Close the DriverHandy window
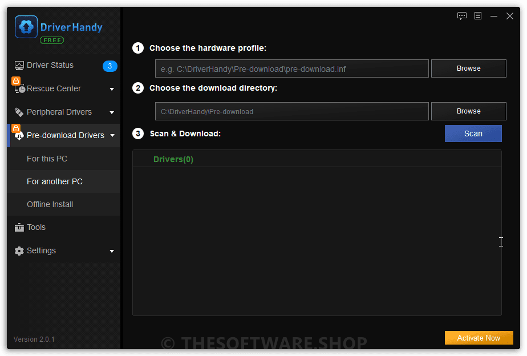Viewport: 527px width, 356px height. (509, 16)
